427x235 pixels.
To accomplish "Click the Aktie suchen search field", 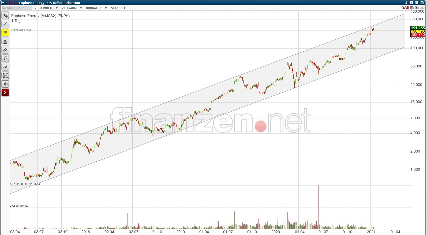I will click(x=17, y=8).
